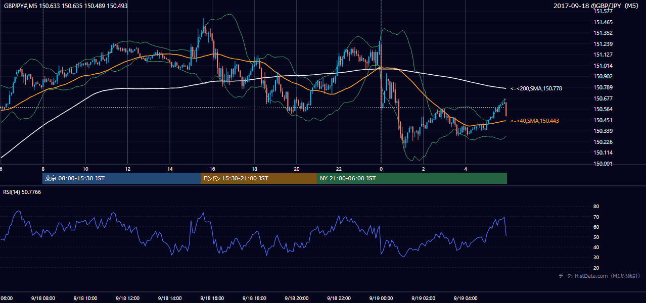Image resolution: width=646 pixels, height=303 pixels.
Task: Click price axis value 151.014
Action: click(x=603, y=66)
